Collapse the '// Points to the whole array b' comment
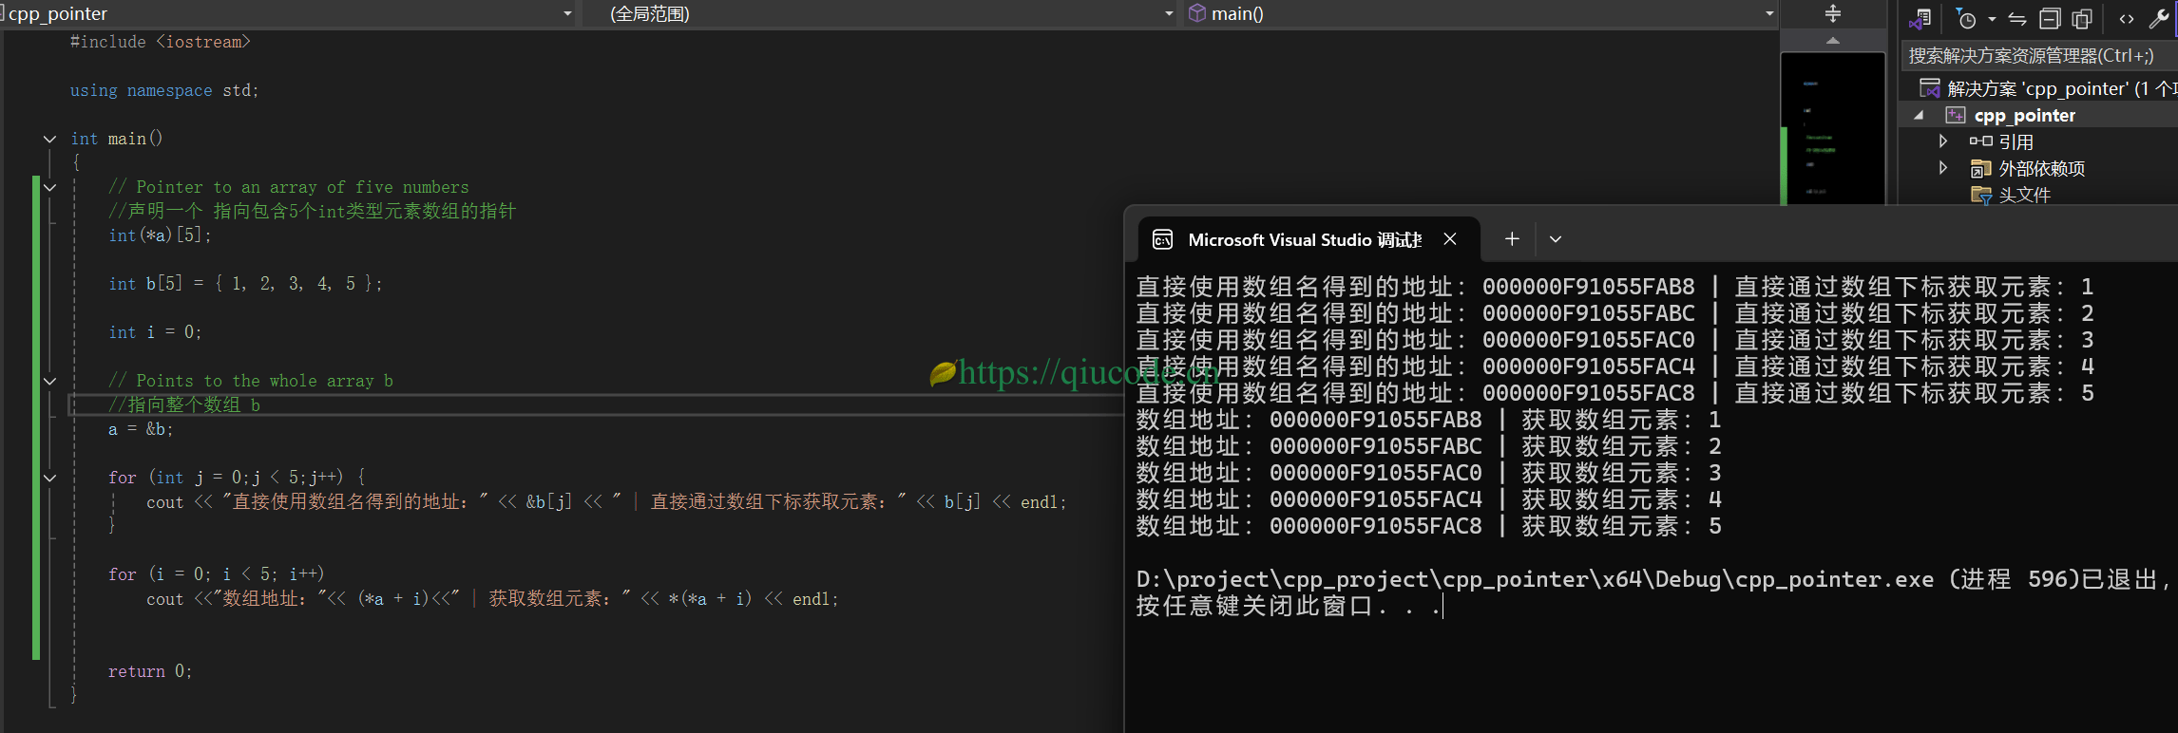This screenshot has width=2178, height=733. click(x=49, y=381)
